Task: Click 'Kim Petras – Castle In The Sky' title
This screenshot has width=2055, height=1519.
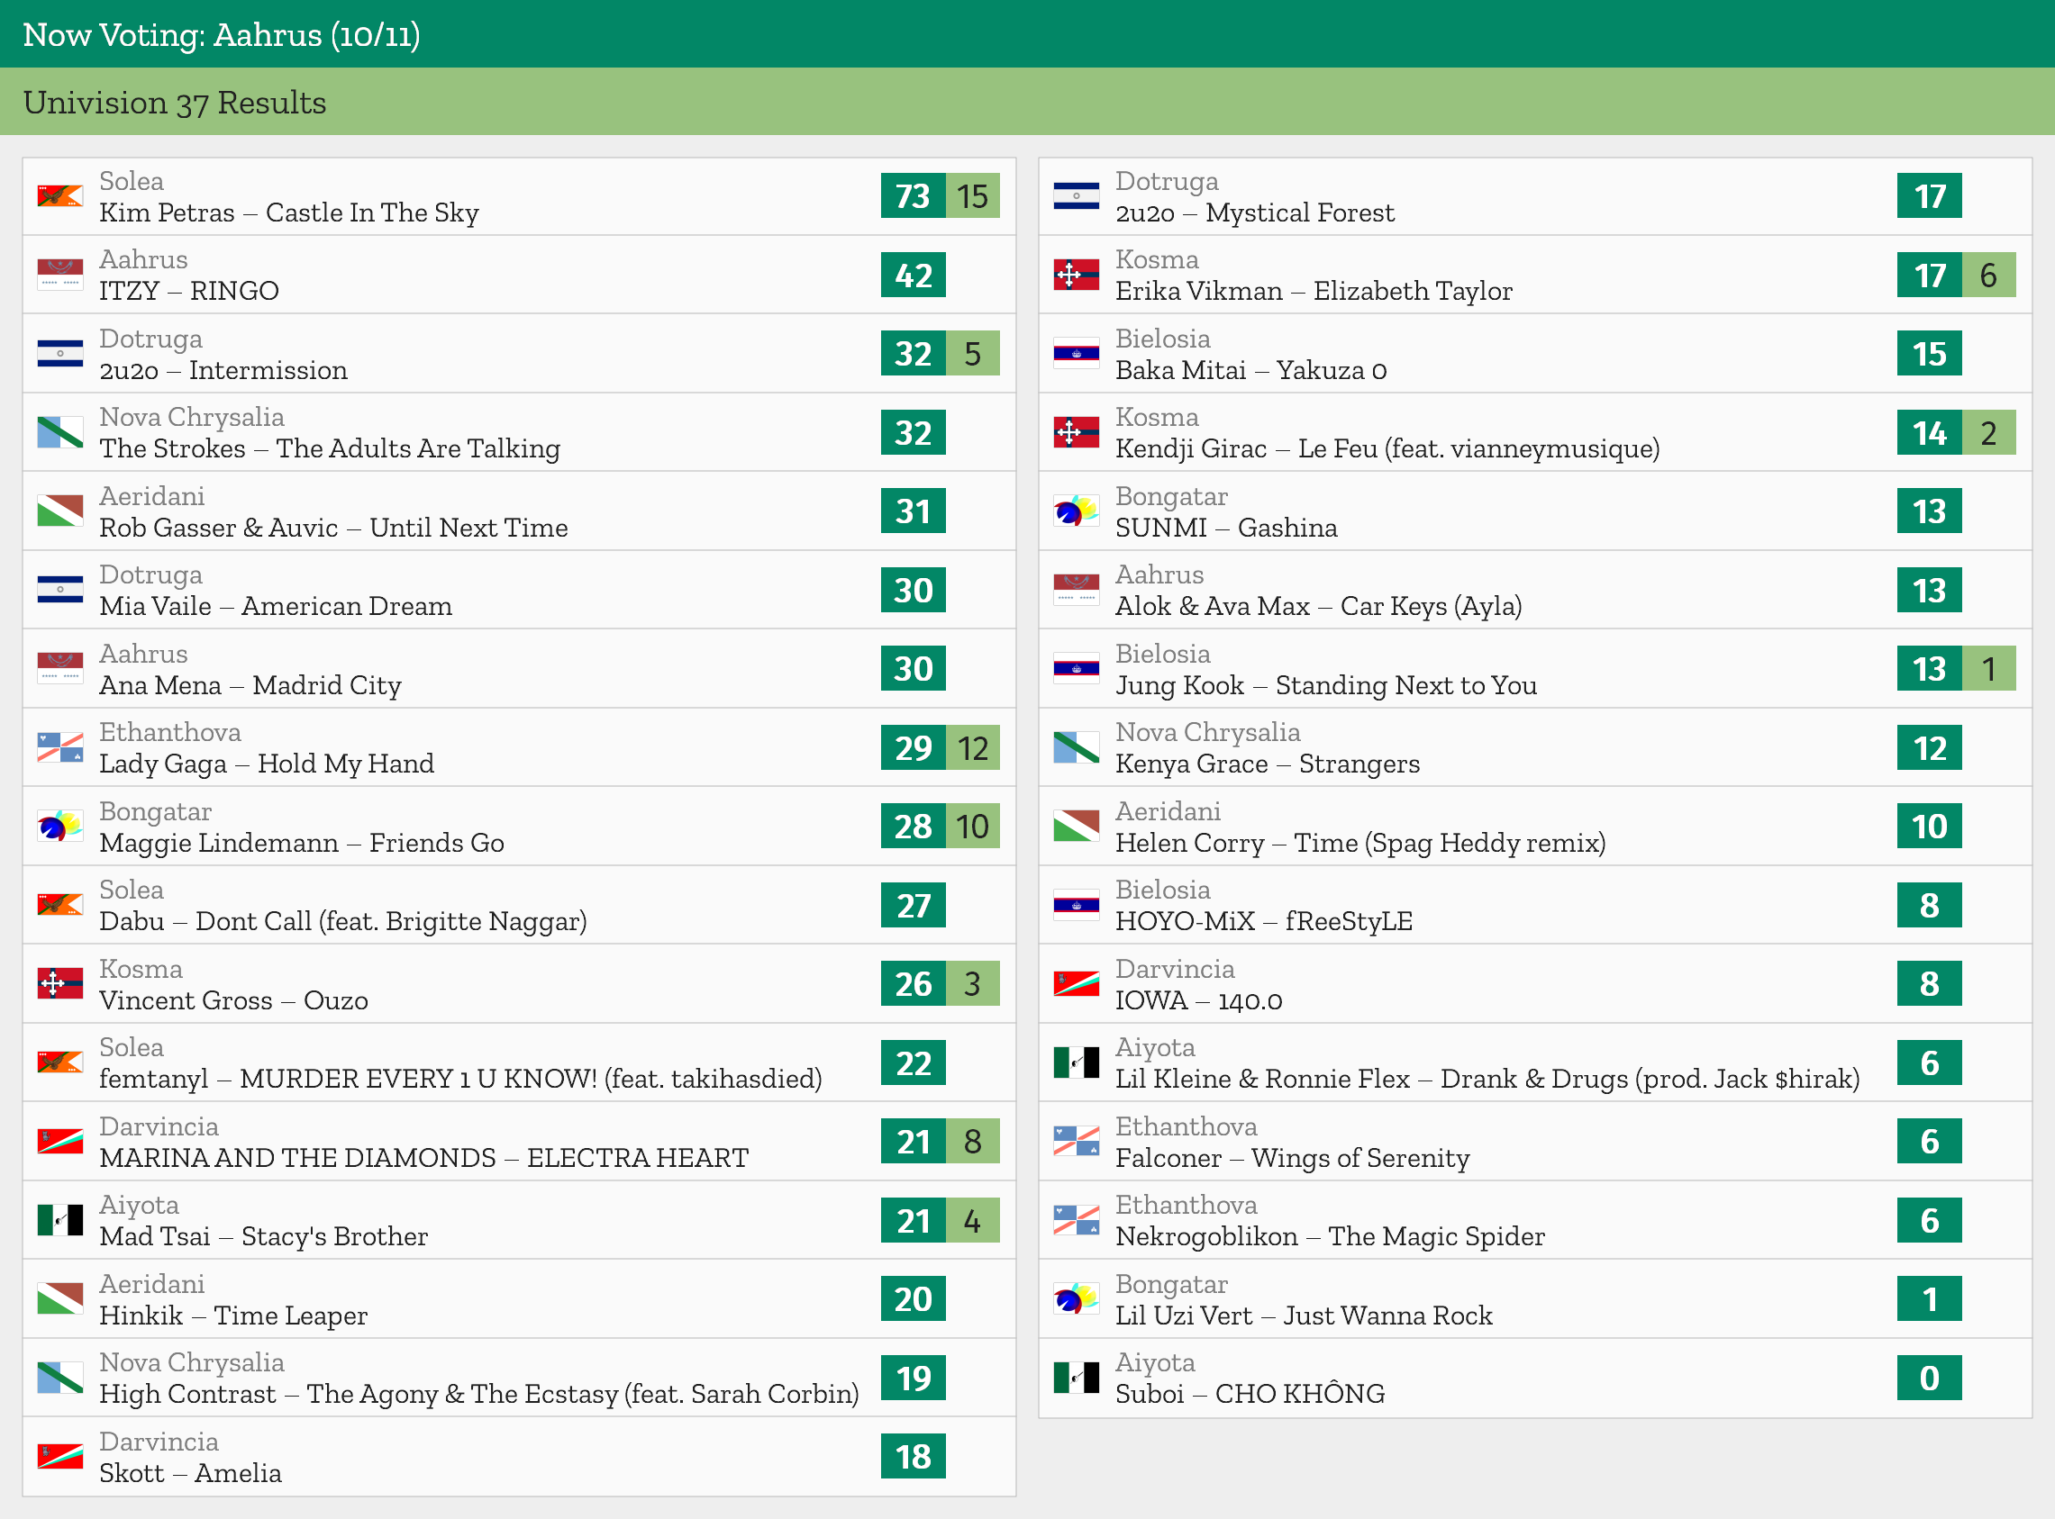Action: 289,212
